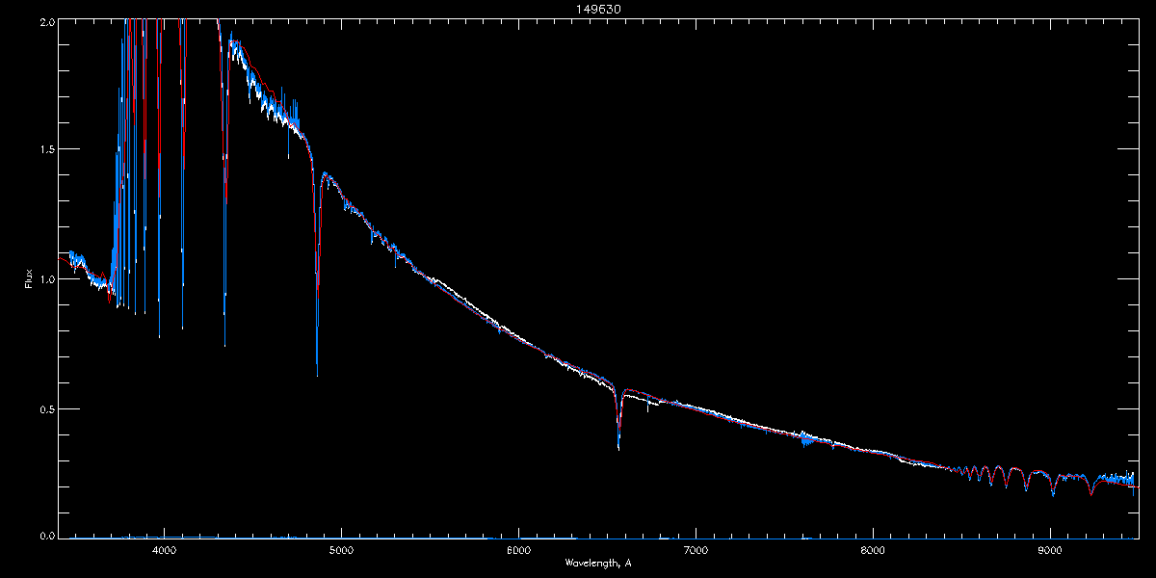1156x578 pixels.
Task: Click the 0.5 y-axis tick label
Action: (x=46, y=408)
